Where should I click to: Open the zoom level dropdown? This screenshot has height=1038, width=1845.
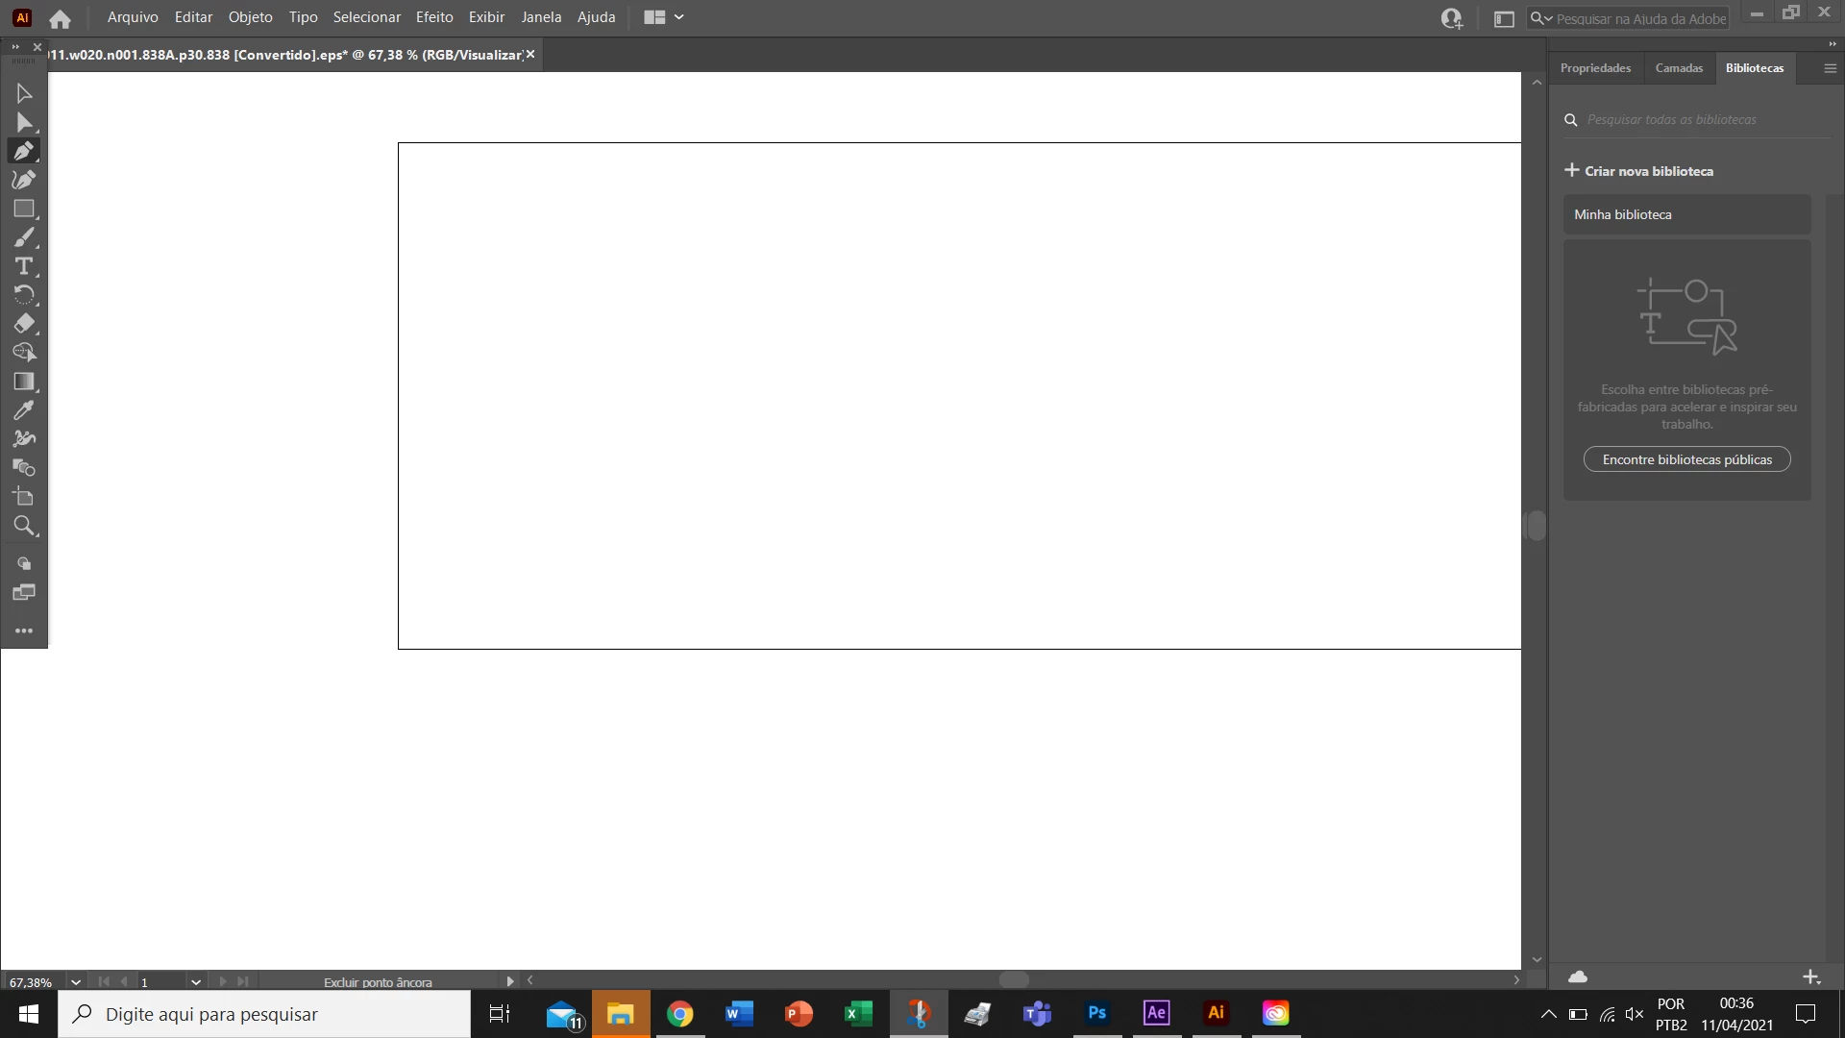(x=76, y=982)
